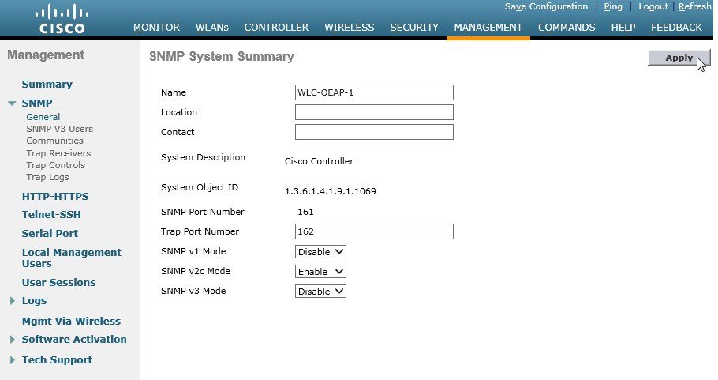Click the Logout link

pyautogui.click(x=653, y=6)
